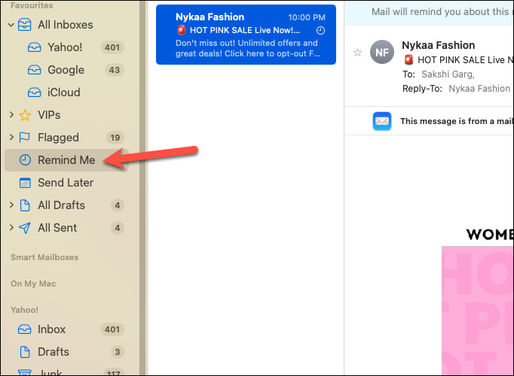514x376 pixels.
Task: Click the Send Later calendar icon
Action: pos(25,183)
